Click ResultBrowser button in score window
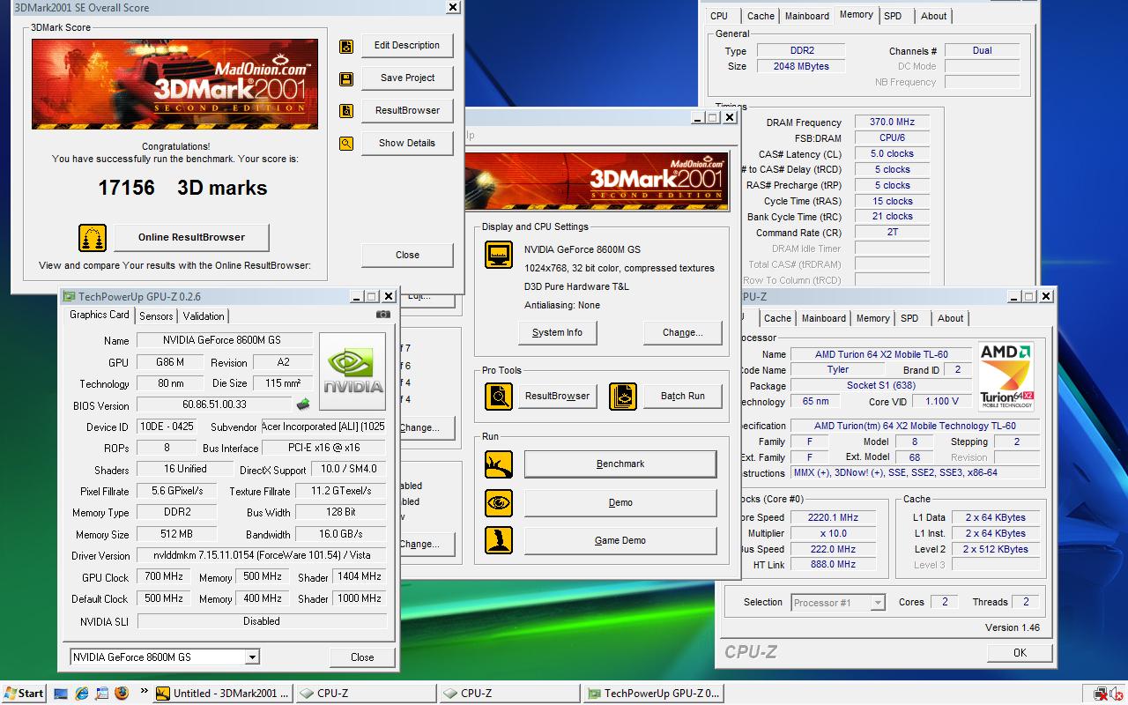The height and width of the screenshot is (705, 1128). [x=407, y=111]
